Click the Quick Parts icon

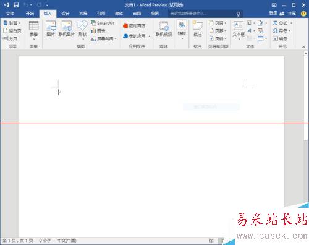pos(250,23)
